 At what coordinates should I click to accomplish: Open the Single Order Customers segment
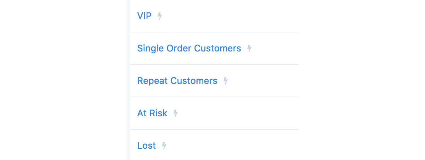189,48
